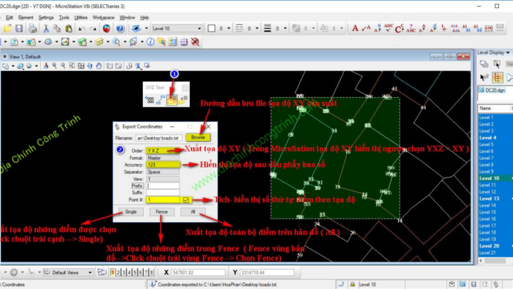Click the Fence export button
The width and height of the screenshot is (513, 289).
(161, 212)
